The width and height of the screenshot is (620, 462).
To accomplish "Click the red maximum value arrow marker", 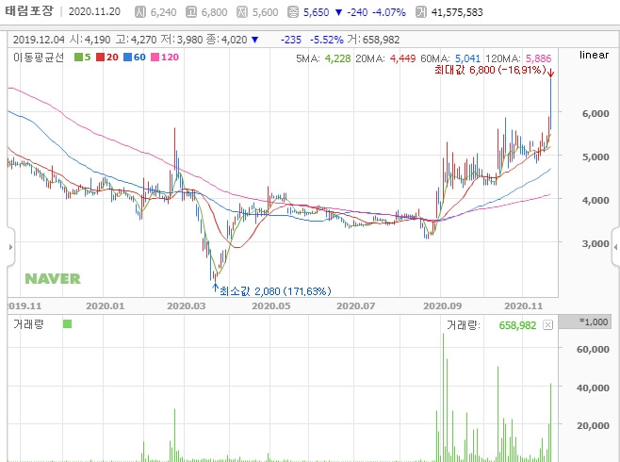I will 551,73.
